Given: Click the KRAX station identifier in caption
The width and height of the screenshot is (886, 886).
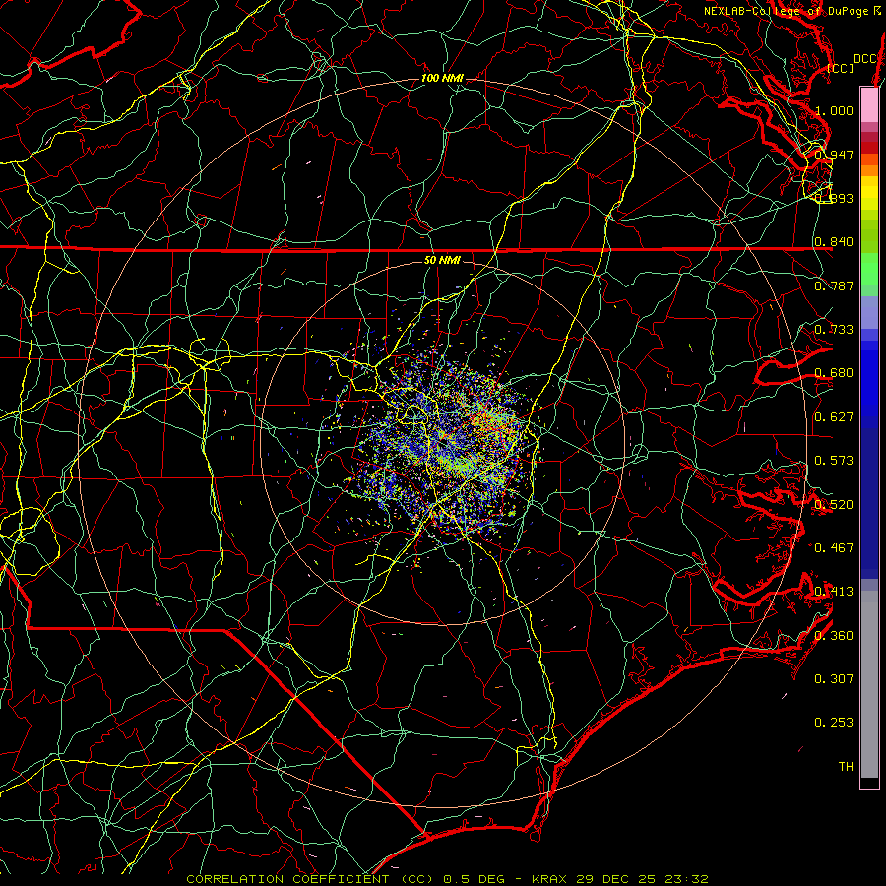Looking at the screenshot, I should pyautogui.click(x=551, y=879).
